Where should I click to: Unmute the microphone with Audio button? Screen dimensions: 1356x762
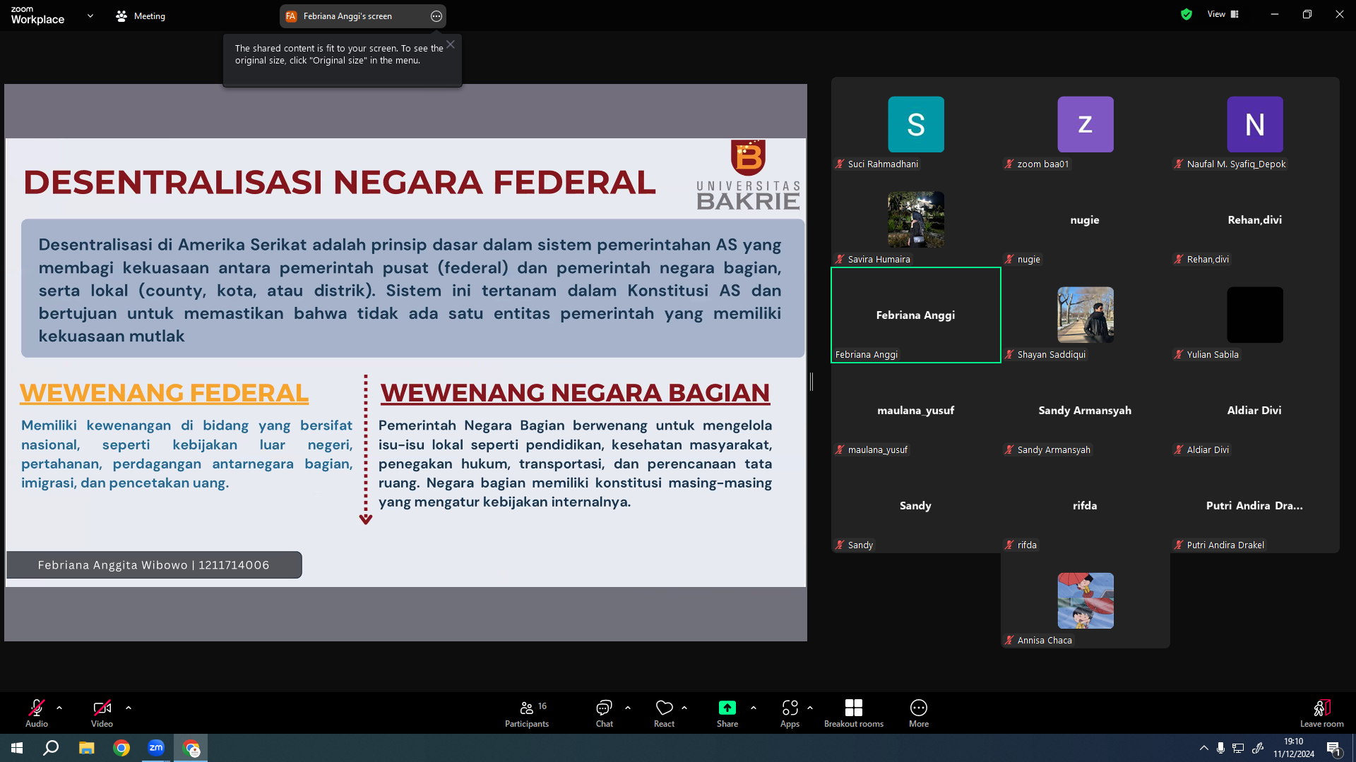[x=37, y=713]
